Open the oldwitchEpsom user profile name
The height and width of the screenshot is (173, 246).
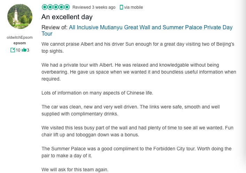[20, 37]
